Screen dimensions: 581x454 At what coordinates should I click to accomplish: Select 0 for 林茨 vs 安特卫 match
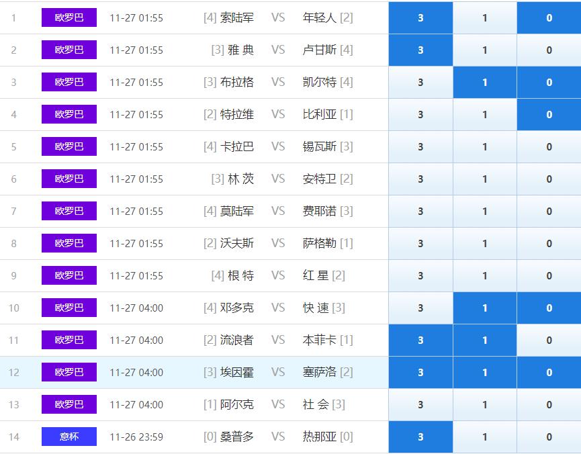click(549, 179)
